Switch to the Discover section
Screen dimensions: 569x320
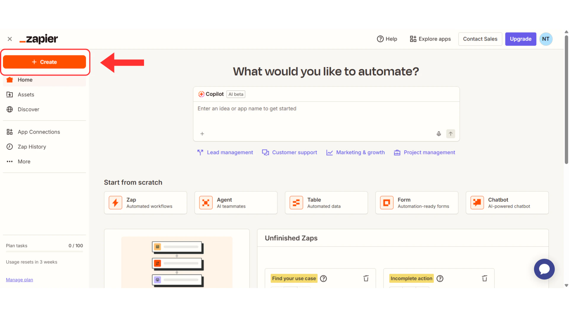(28, 109)
